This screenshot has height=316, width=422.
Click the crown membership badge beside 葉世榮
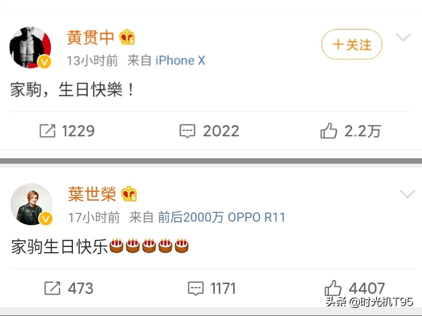pyautogui.click(x=129, y=194)
